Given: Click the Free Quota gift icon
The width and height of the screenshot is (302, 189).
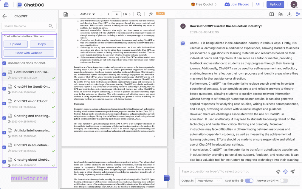Looking at the screenshot, I should coord(193,4).
